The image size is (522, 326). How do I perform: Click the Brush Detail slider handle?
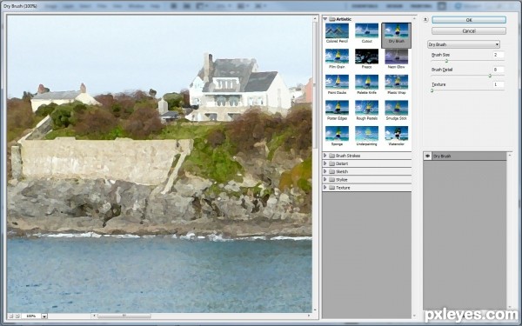490,76
